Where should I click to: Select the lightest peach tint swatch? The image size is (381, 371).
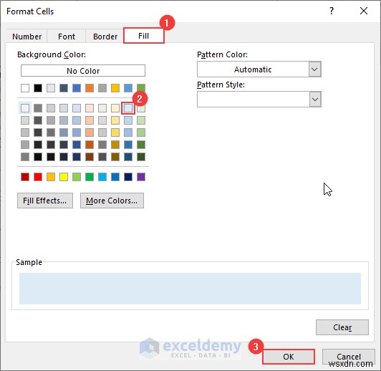click(90, 108)
